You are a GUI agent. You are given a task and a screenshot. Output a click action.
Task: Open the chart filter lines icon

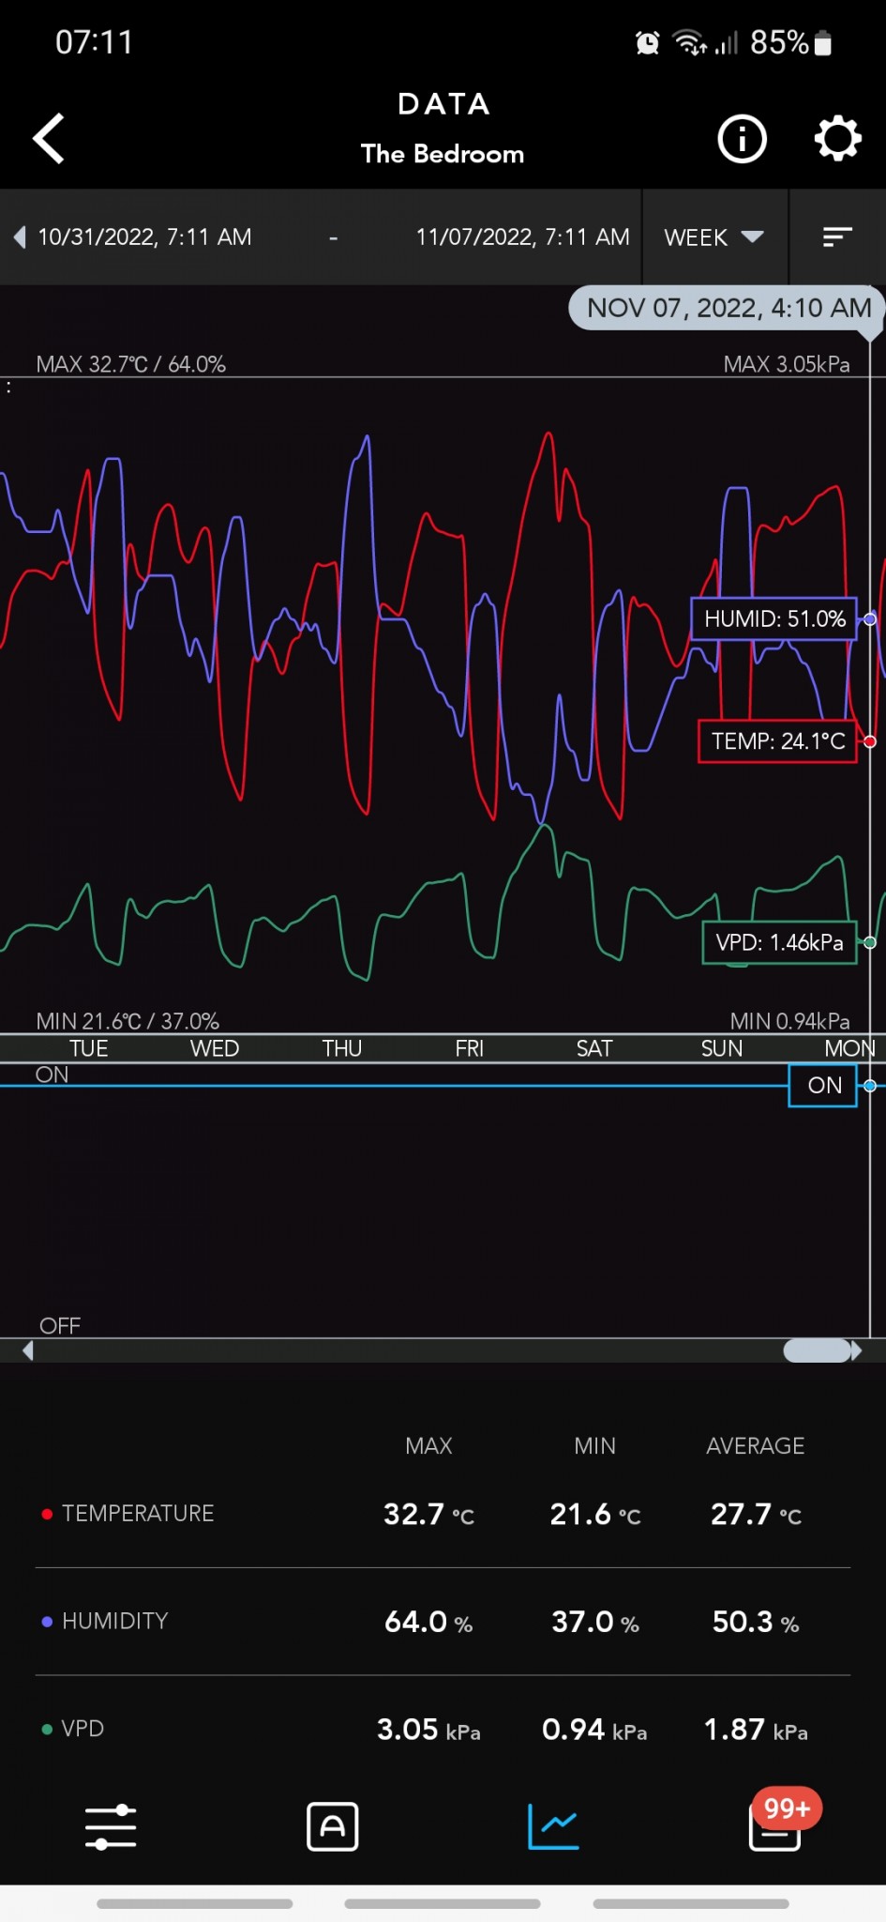point(836,237)
